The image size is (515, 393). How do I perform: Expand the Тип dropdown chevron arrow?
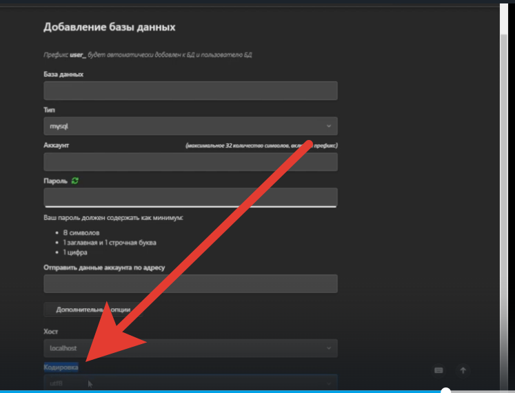329,126
